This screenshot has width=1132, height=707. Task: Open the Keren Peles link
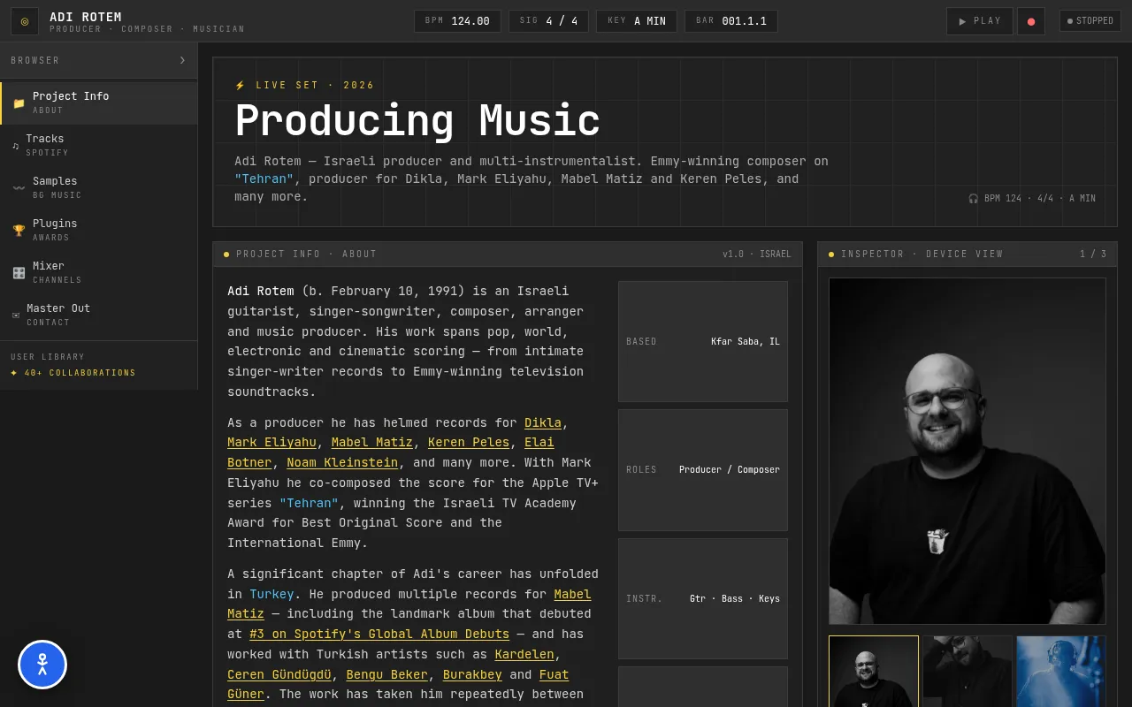tap(469, 442)
